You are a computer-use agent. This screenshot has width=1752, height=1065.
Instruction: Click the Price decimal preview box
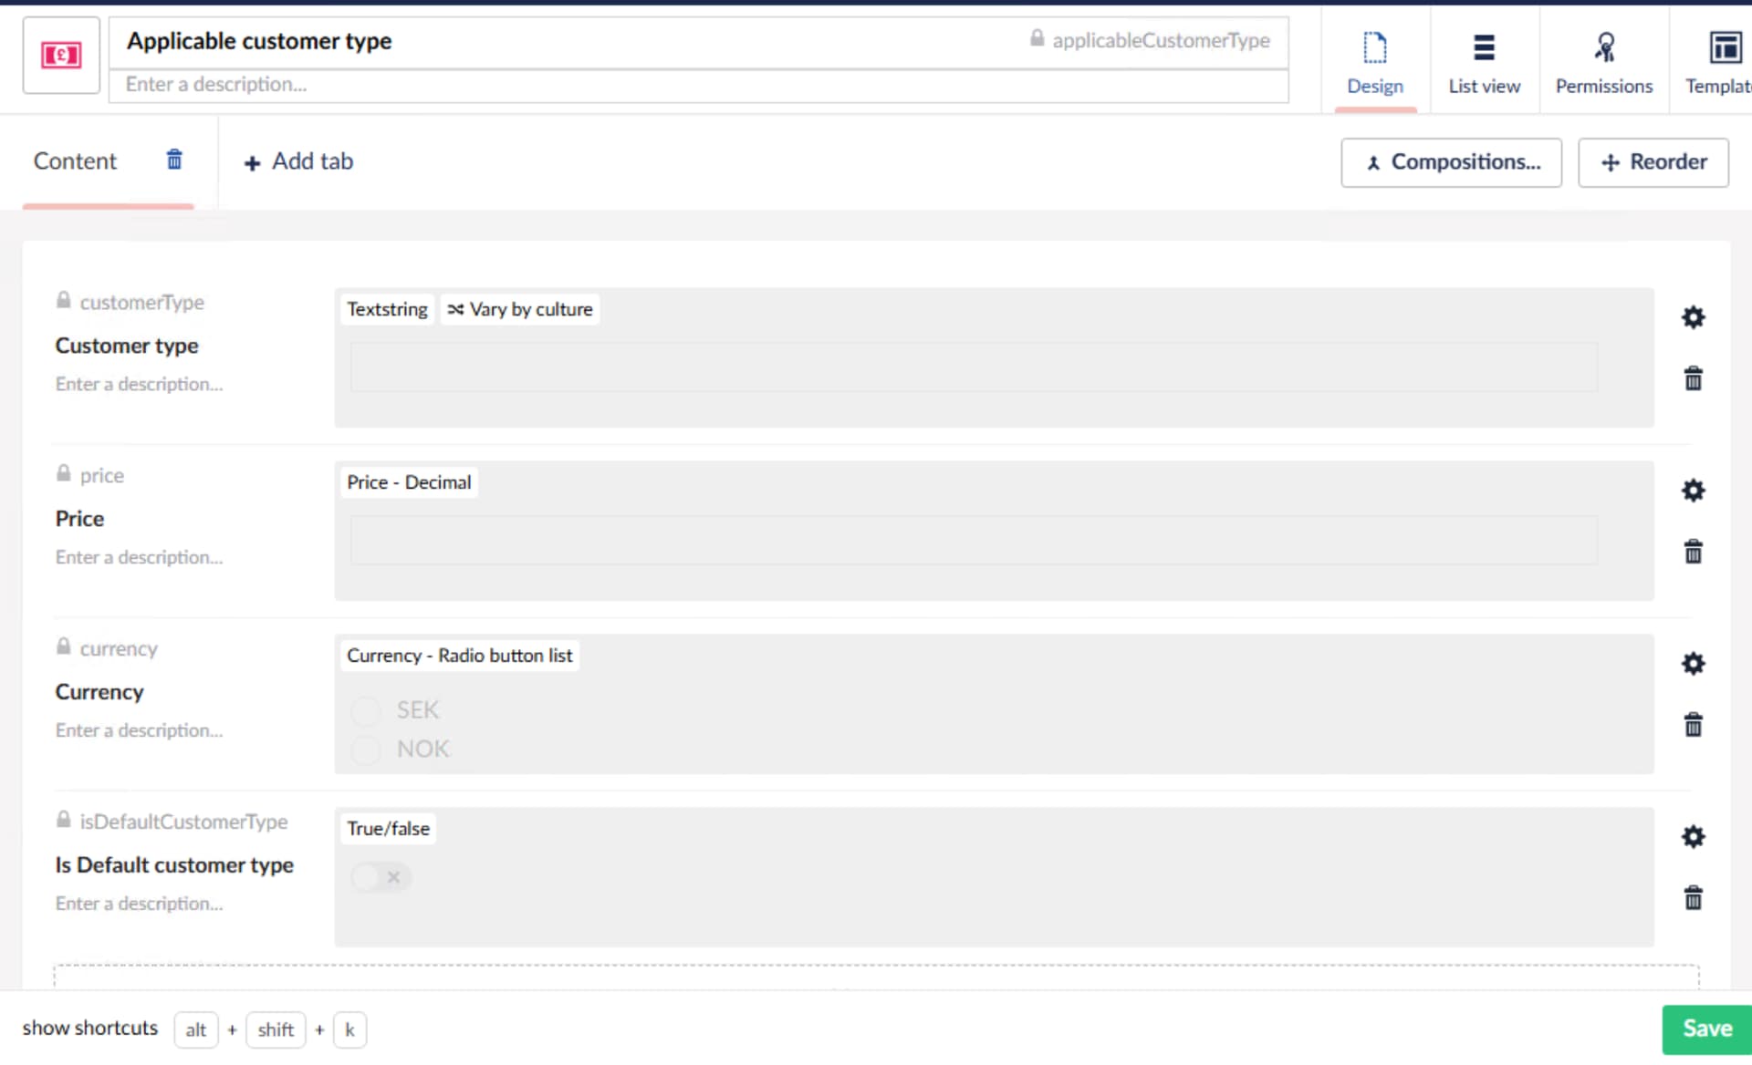[x=974, y=540]
